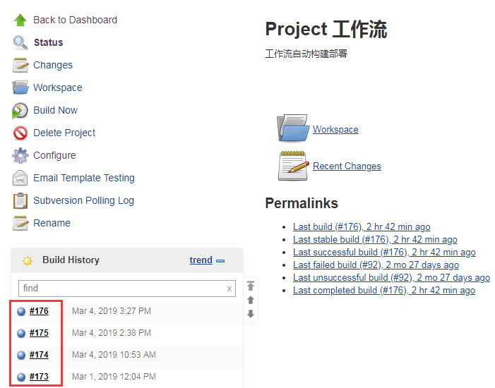Jump to top of build history arrow
This screenshot has width=495, height=388.
(251, 286)
